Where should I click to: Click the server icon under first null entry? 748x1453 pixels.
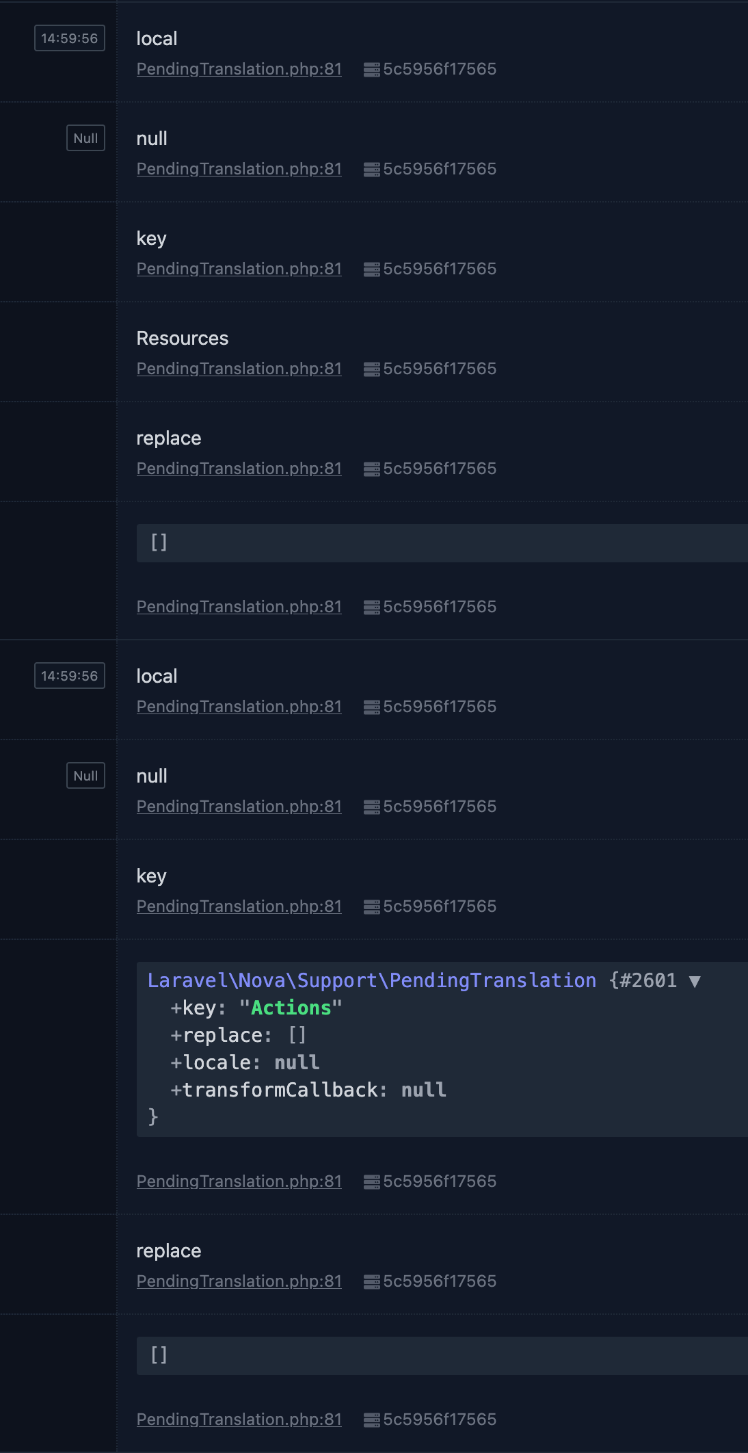[x=371, y=170]
